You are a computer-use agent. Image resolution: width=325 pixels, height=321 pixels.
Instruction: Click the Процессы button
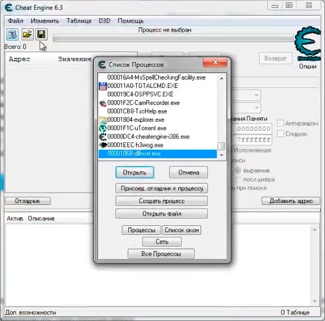[141, 230]
